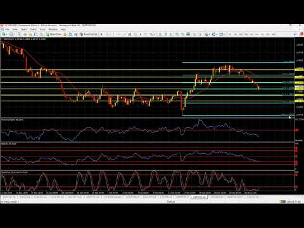Select the Vertical Line drawing tool

point(113,34)
